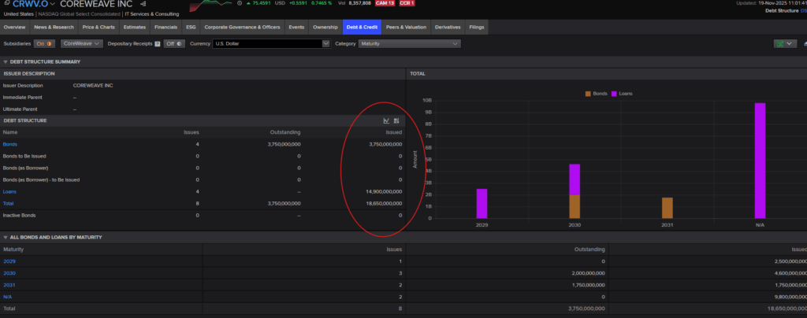Open the Total link in Debt Structure
Viewport: 807px width, 318px height.
pyautogui.click(x=8, y=203)
